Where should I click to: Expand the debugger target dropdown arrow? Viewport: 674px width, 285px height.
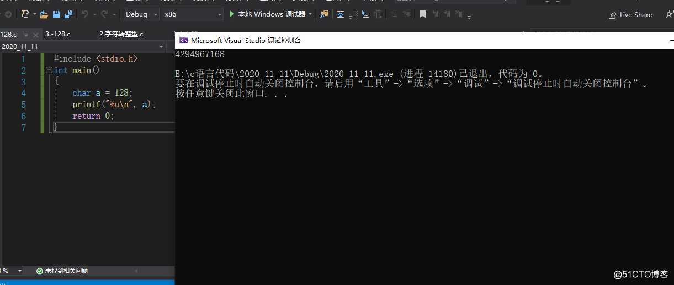[x=310, y=14]
